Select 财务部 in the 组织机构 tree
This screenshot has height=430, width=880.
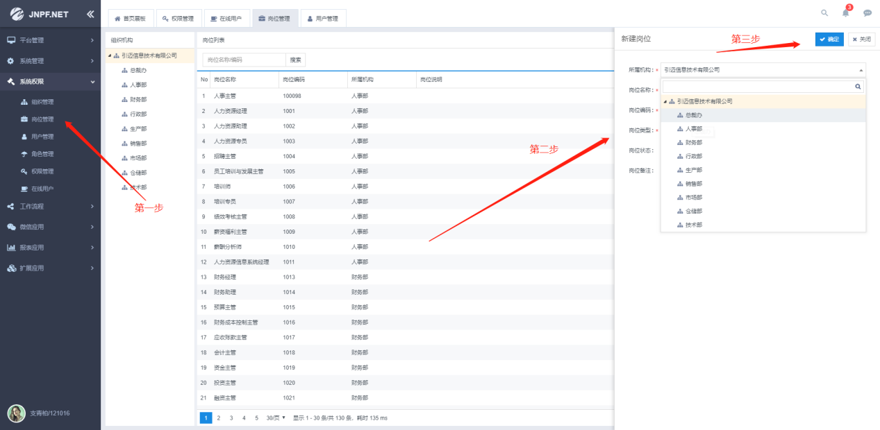(138, 99)
